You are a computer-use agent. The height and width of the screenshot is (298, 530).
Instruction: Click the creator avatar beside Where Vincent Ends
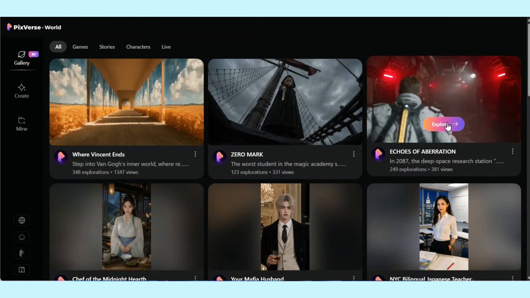[x=61, y=157]
